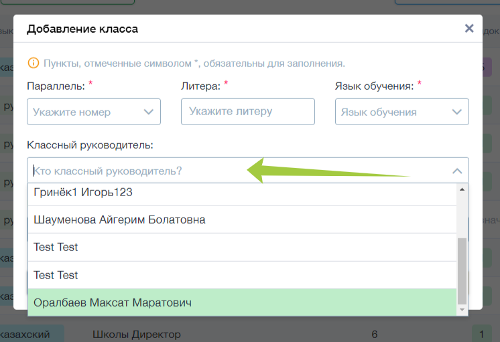Click the value 6 in the Школы Директор row
This screenshot has width=500, height=342.
(375, 335)
